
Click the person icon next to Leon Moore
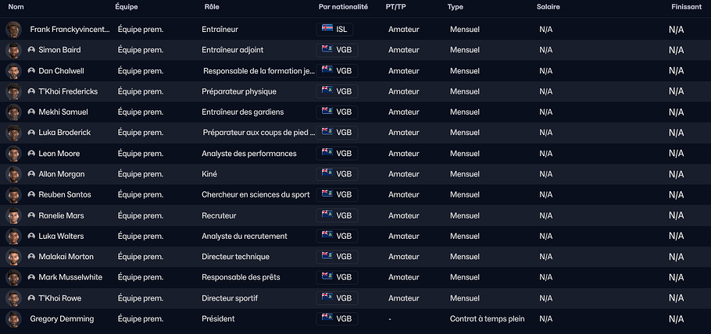coord(31,154)
